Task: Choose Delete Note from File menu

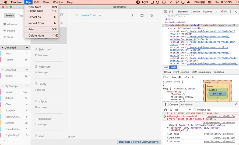Action: tap(41, 35)
